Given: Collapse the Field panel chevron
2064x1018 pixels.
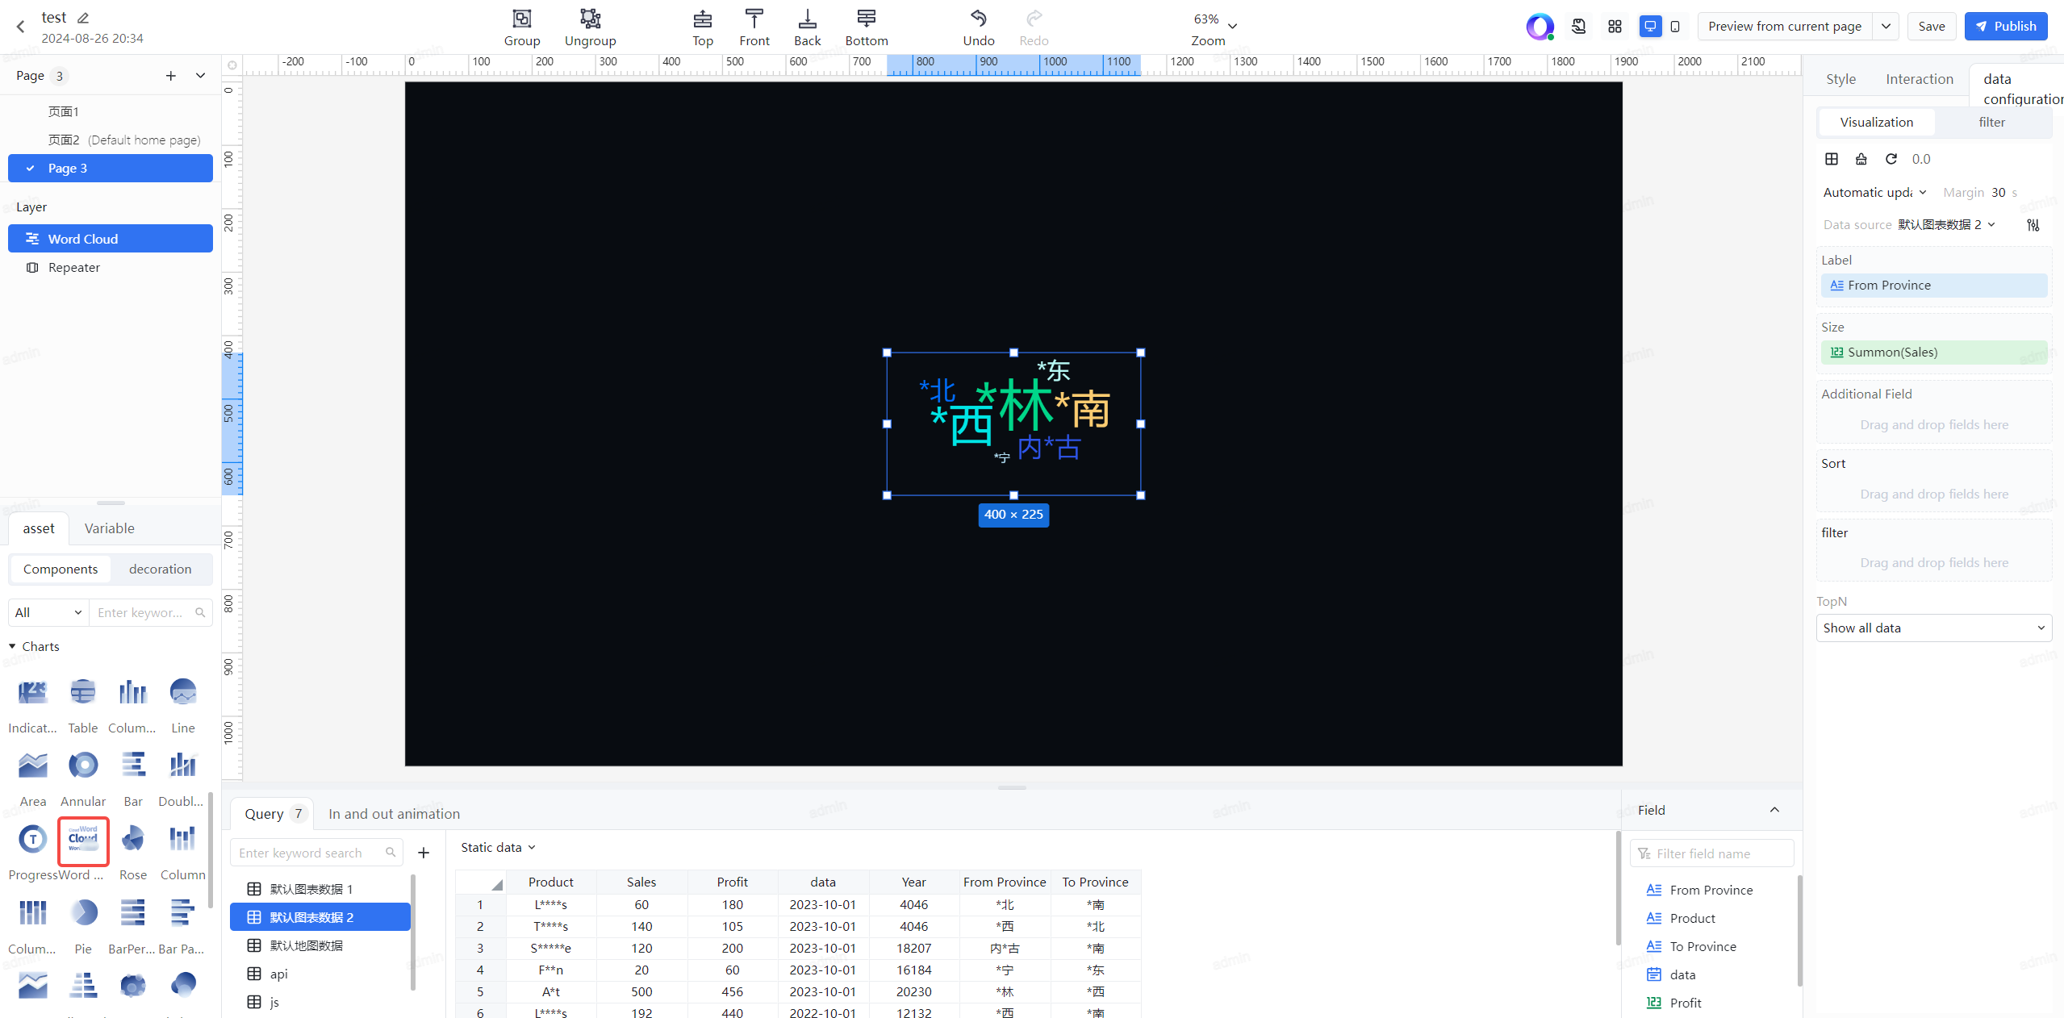Looking at the screenshot, I should (x=1774, y=810).
